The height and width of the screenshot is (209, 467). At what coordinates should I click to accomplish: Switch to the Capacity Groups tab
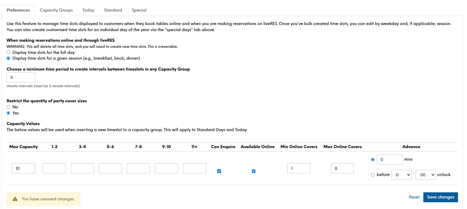[x=56, y=10]
